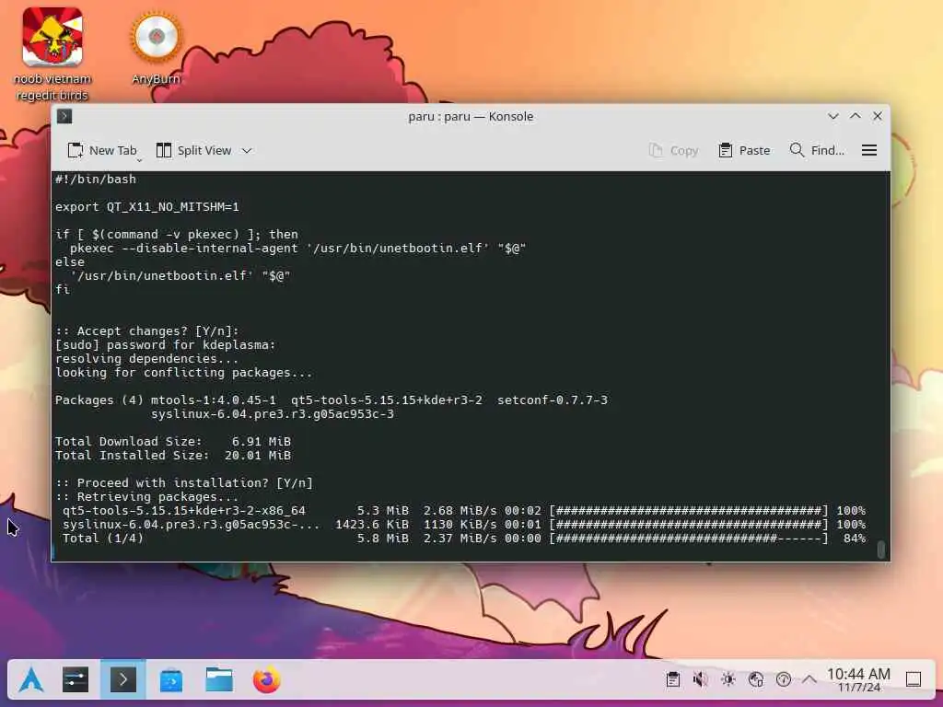This screenshot has width=943, height=707.
Task: Click the Copy toolbar button
Action: tap(673, 150)
